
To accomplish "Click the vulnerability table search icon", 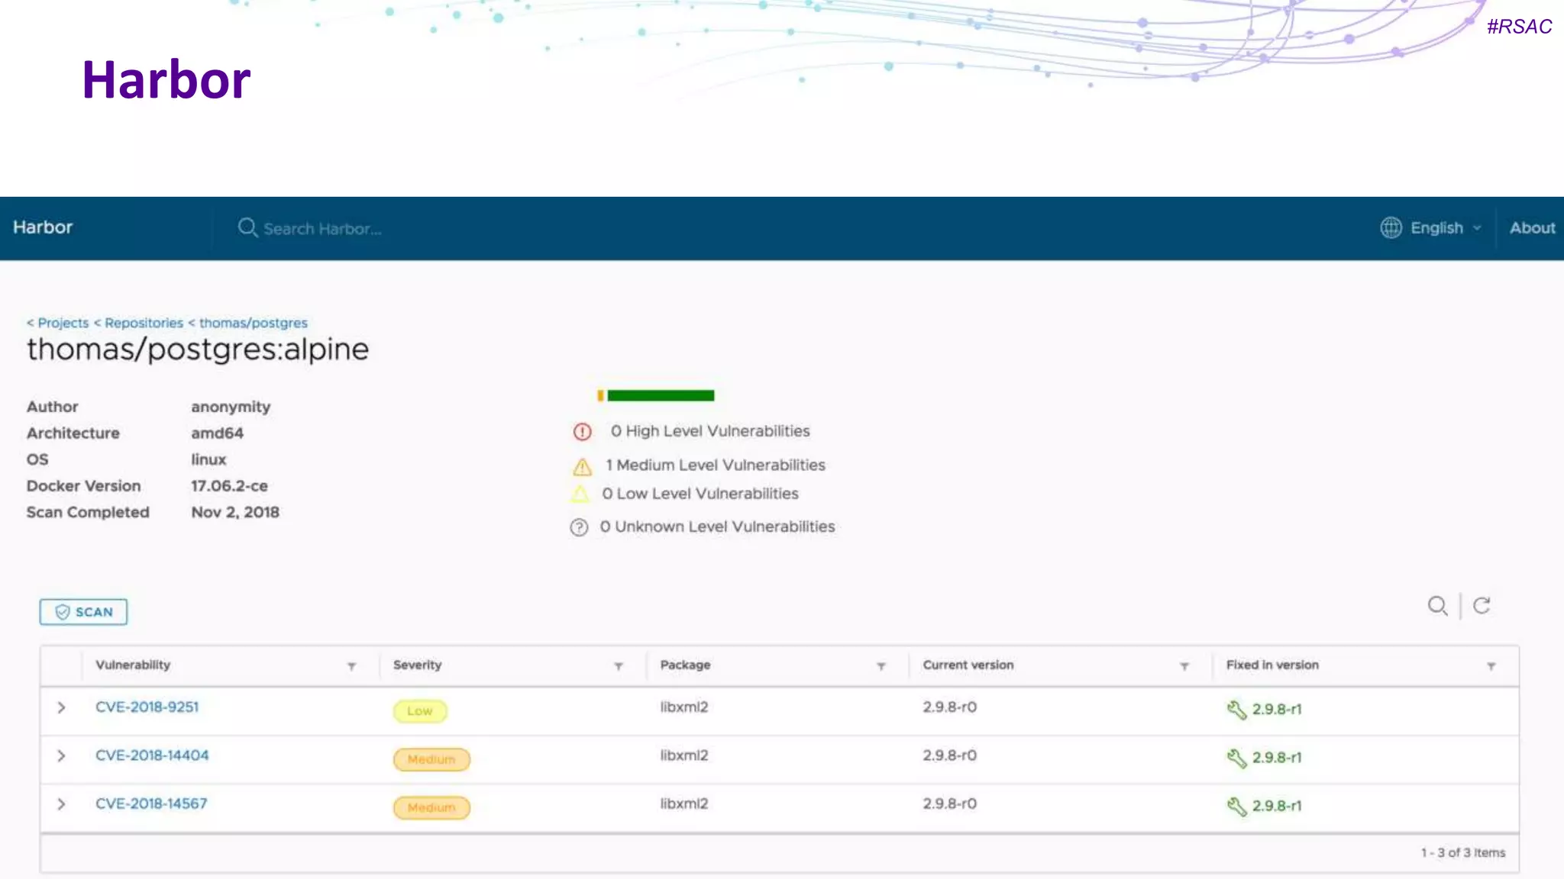I will coord(1437,606).
